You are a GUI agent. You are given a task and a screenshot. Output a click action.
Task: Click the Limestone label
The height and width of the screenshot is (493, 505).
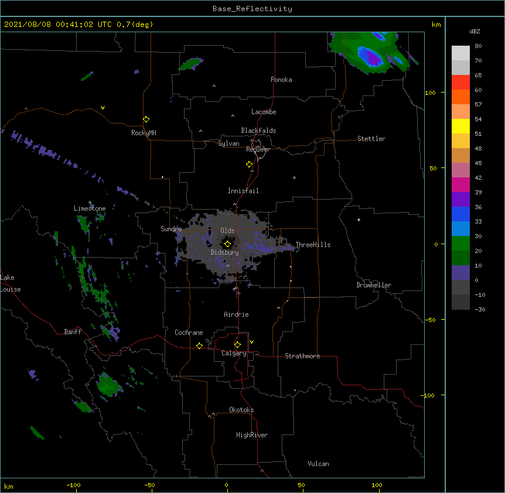(x=90, y=208)
